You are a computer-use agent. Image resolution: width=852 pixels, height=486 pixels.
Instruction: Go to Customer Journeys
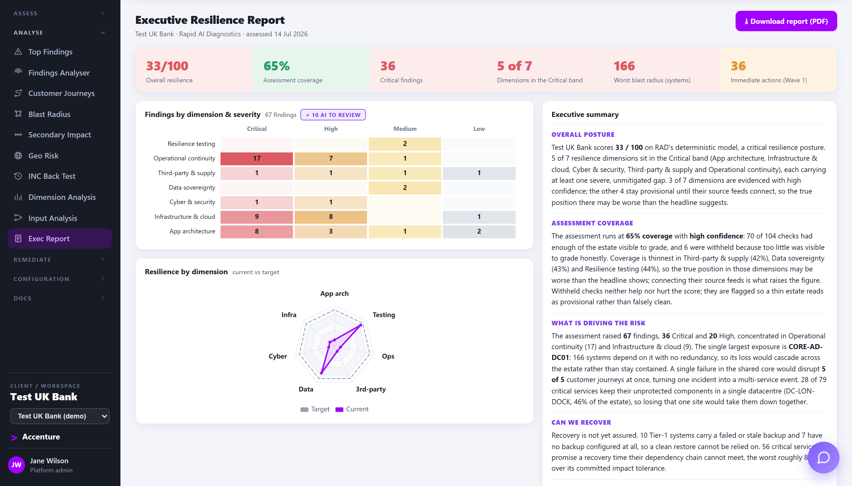pyautogui.click(x=60, y=93)
